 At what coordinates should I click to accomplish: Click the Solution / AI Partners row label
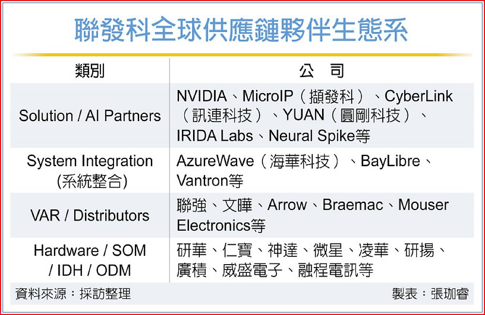click(90, 116)
